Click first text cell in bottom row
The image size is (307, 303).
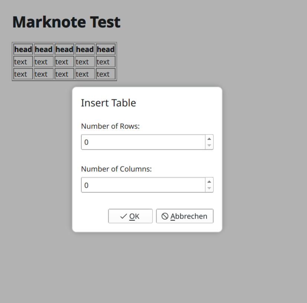23,74
